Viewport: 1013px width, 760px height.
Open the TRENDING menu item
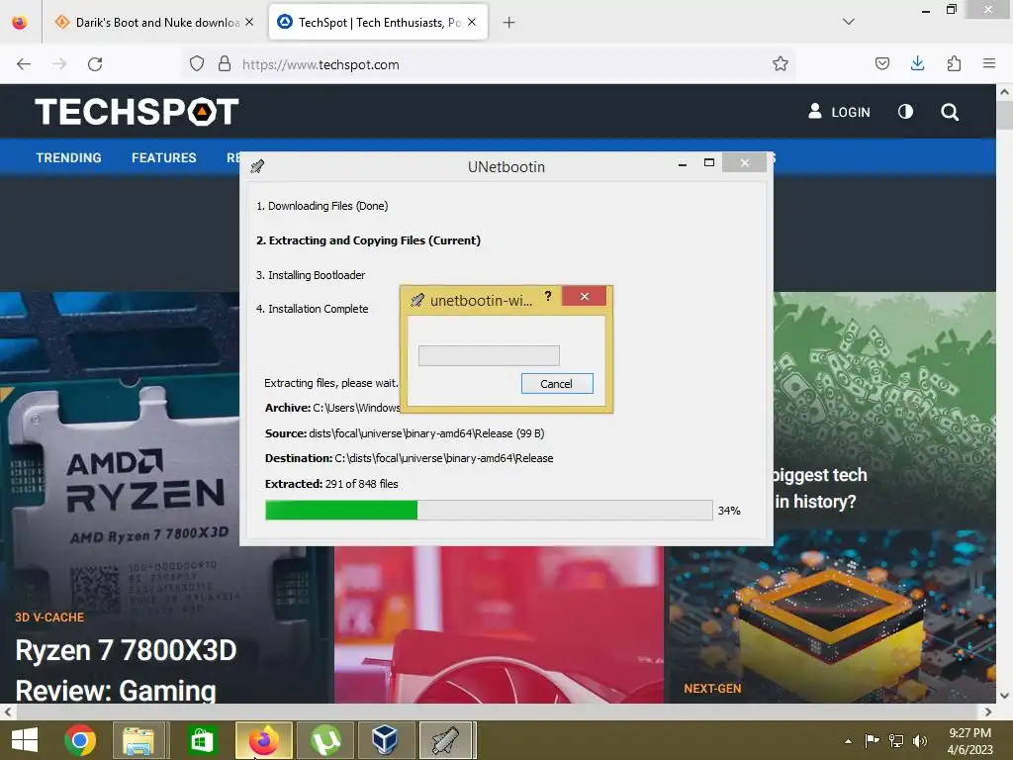[x=68, y=157]
